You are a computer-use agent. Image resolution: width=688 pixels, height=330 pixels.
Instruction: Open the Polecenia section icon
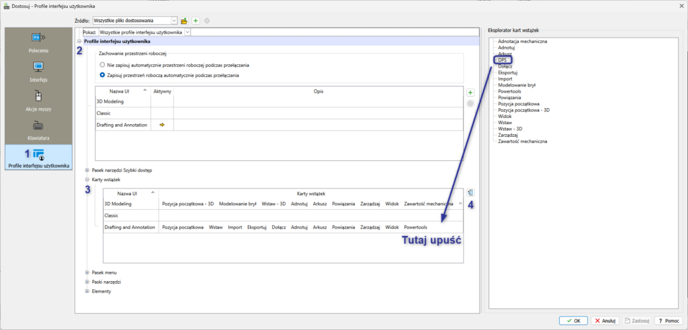[37, 39]
